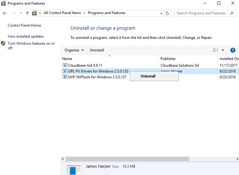Click the search magnifier icon

tap(232, 13)
